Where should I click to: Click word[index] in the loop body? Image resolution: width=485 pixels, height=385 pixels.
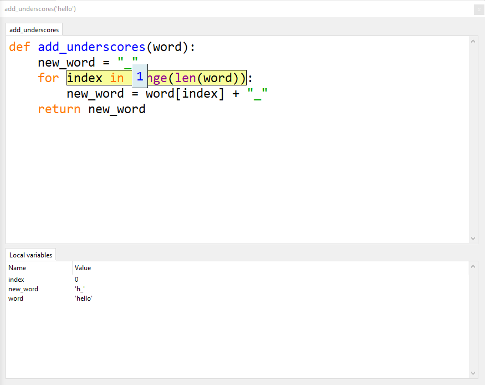coord(185,93)
